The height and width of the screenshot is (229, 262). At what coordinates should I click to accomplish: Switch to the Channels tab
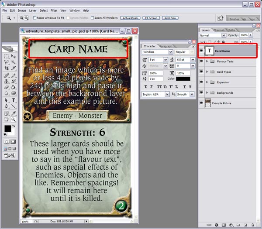point(219,30)
